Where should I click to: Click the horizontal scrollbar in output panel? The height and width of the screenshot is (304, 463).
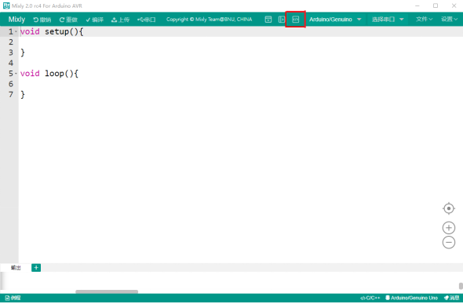tap(107, 292)
